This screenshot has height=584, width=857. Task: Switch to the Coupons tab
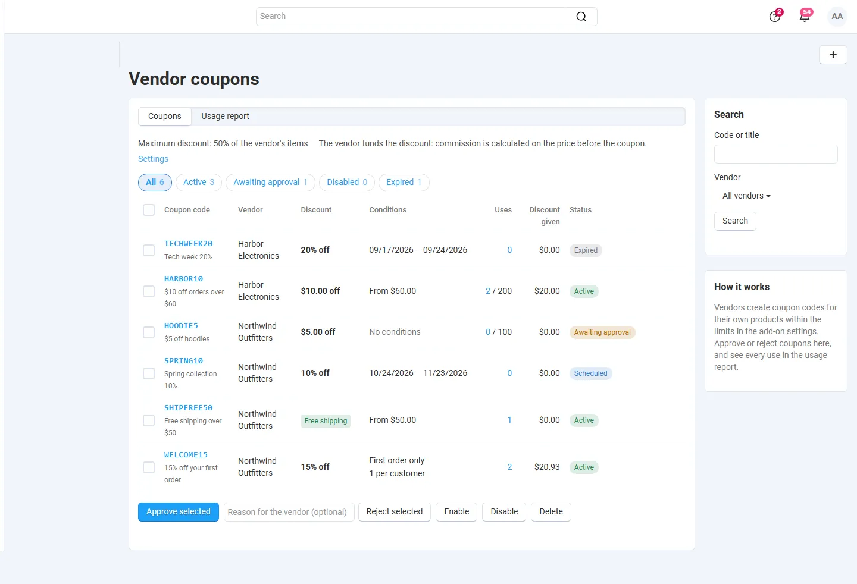(x=165, y=117)
